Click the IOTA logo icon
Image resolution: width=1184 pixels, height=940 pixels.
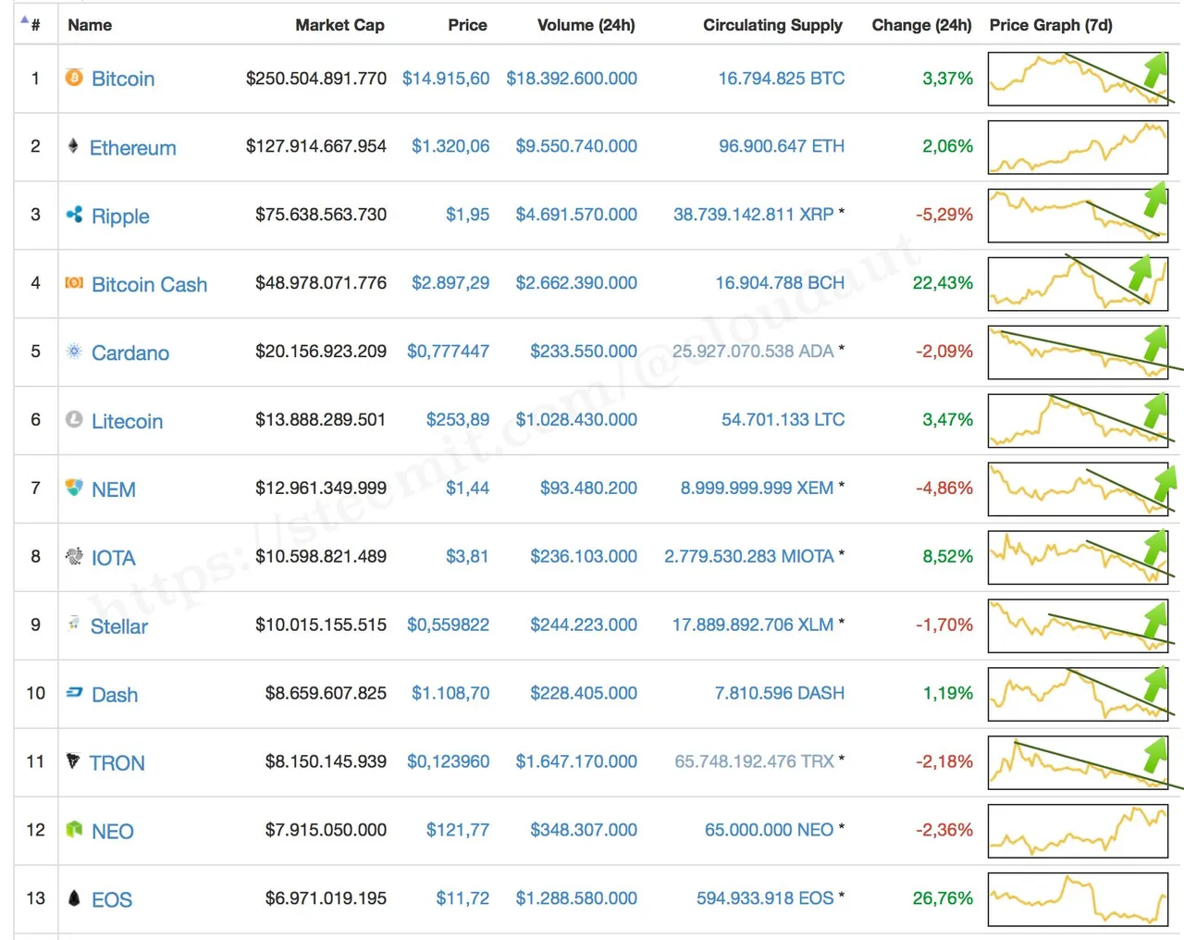[74, 556]
